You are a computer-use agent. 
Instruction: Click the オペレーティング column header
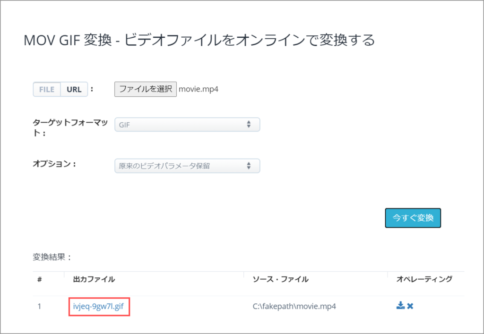(x=424, y=279)
